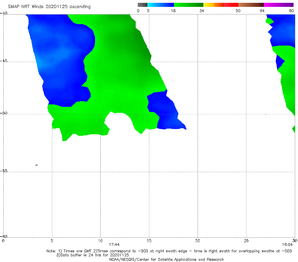Click the cyan-to-blue segment of the color bar
298x262 pixels.
161,5
